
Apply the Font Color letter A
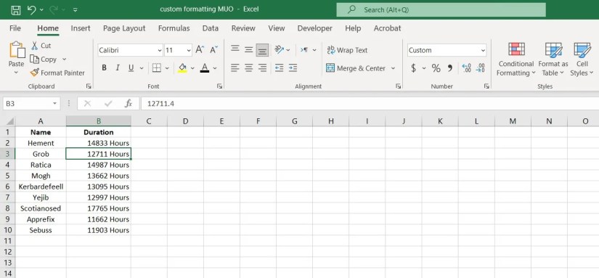pos(205,68)
